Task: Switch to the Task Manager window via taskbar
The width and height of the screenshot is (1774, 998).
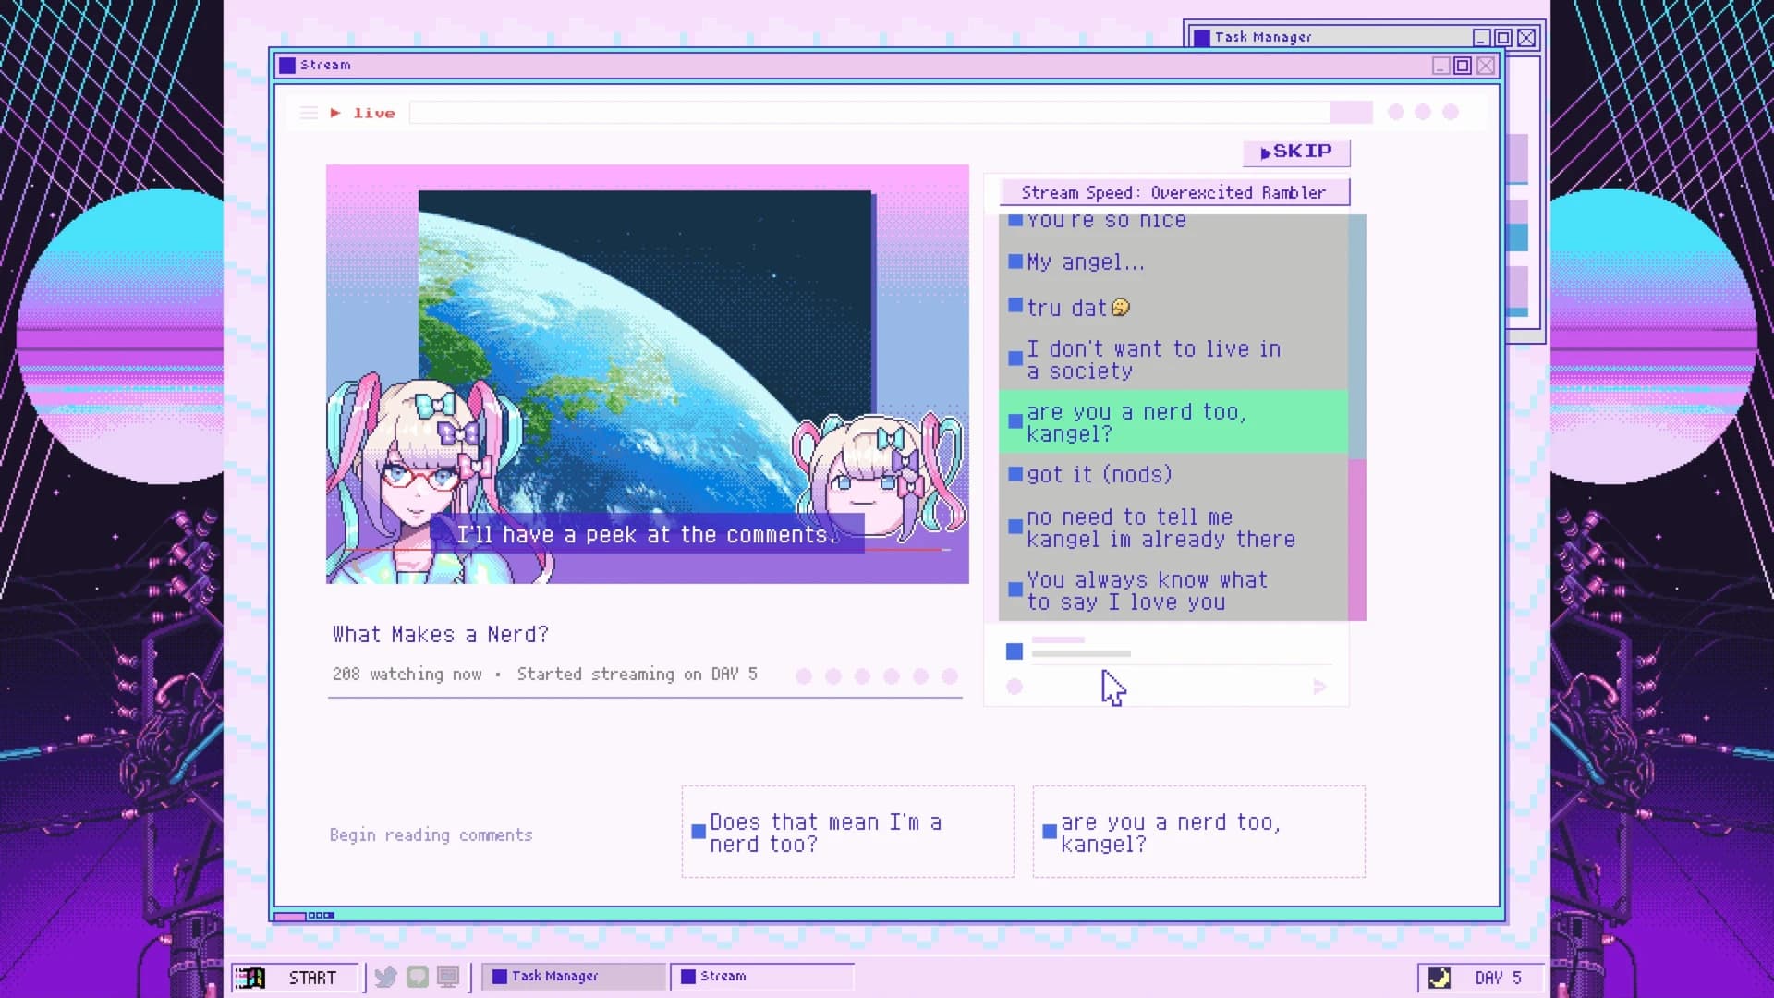Action: click(573, 976)
